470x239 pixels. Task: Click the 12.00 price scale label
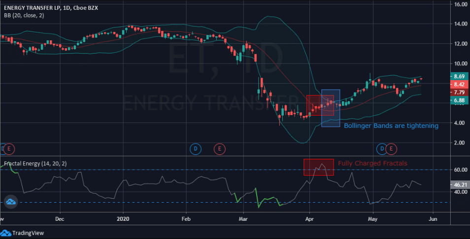click(461, 44)
